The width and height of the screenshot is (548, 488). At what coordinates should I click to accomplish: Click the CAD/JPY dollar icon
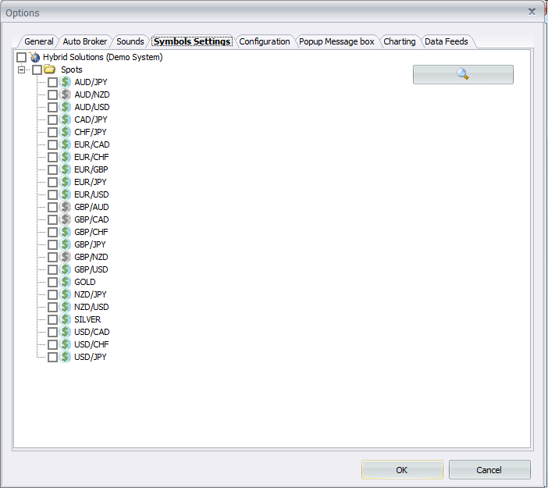(x=65, y=119)
